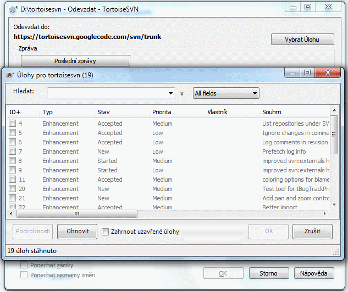Click the horizontal scroll right arrow
The image size is (348, 292).
point(325,214)
